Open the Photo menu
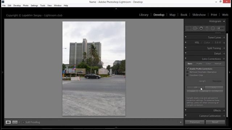Viewport: 232px width, 130px height. tap(26, 5)
